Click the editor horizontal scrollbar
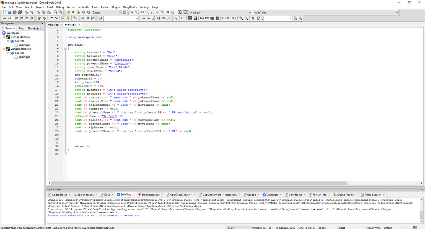 199,183
